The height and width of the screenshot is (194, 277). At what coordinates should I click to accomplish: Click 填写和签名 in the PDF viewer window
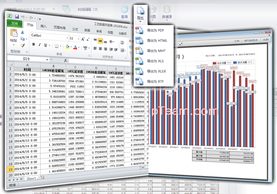click(x=251, y=40)
